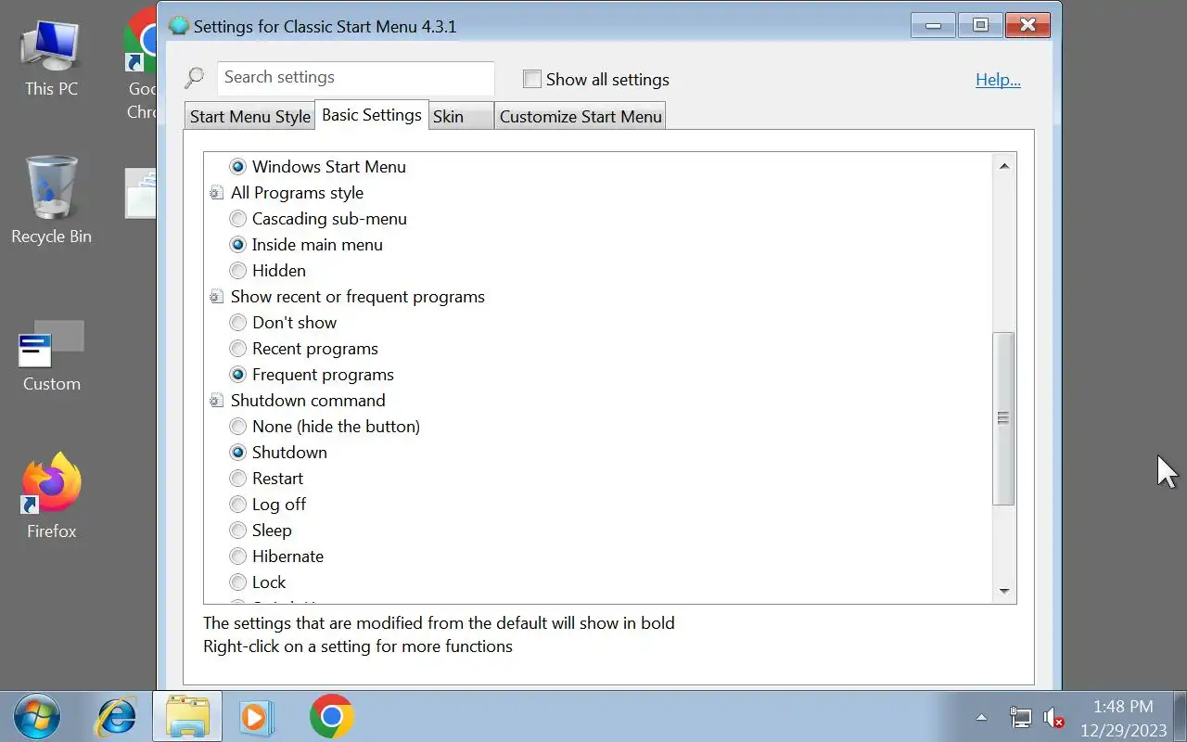Maximize the Classic Start Menu settings window
Screen dimensions: 1187x742
pyautogui.click(x=980, y=25)
